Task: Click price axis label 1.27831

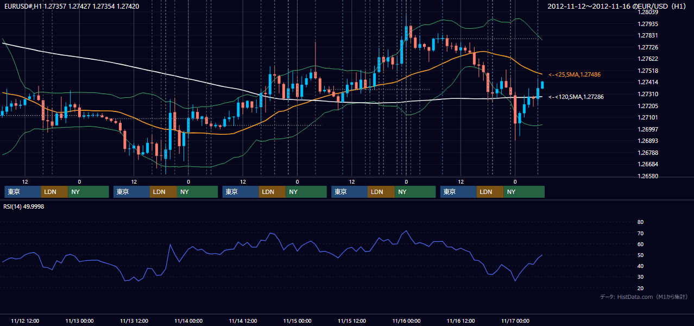Action: tap(648, 35)
